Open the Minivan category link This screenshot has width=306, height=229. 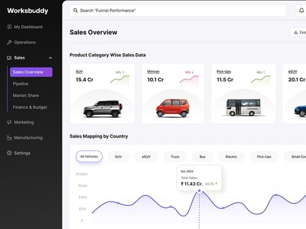[154, 71]
